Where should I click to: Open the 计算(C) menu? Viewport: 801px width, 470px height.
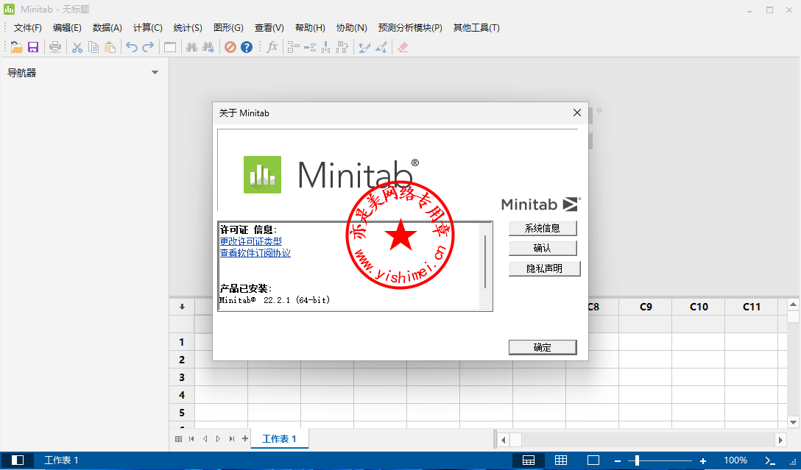pos(148,28)
